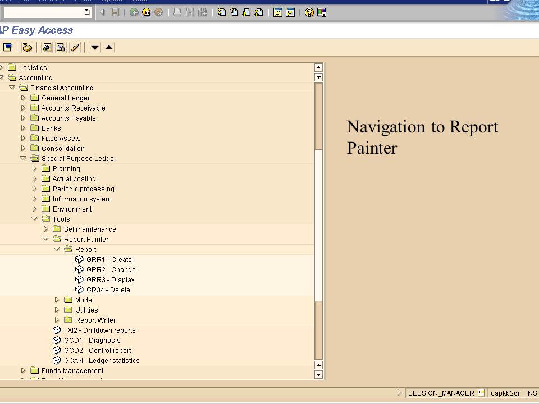This screenshot has width=539, height=404.
Task: Click the Find binoculars icon
Action: point(190,12)
